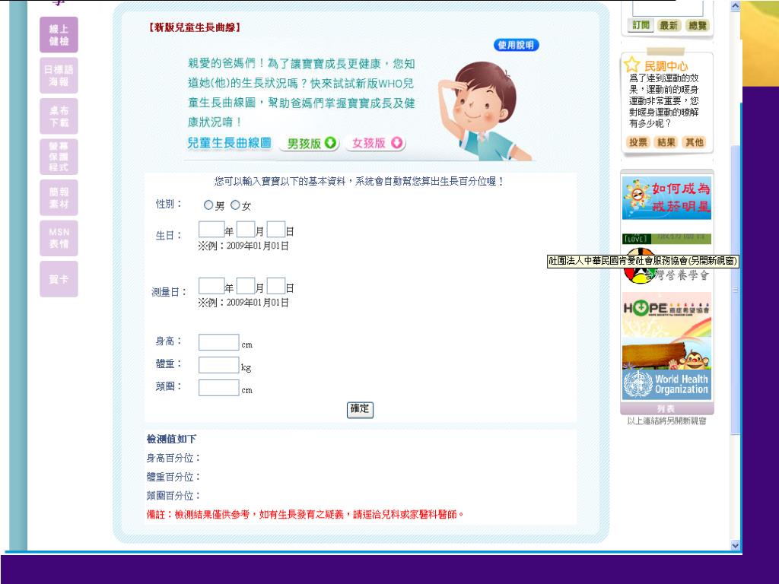The image size is (779, 584).
Task: Click the 其他 button in the poll
Action: point(695,142)
